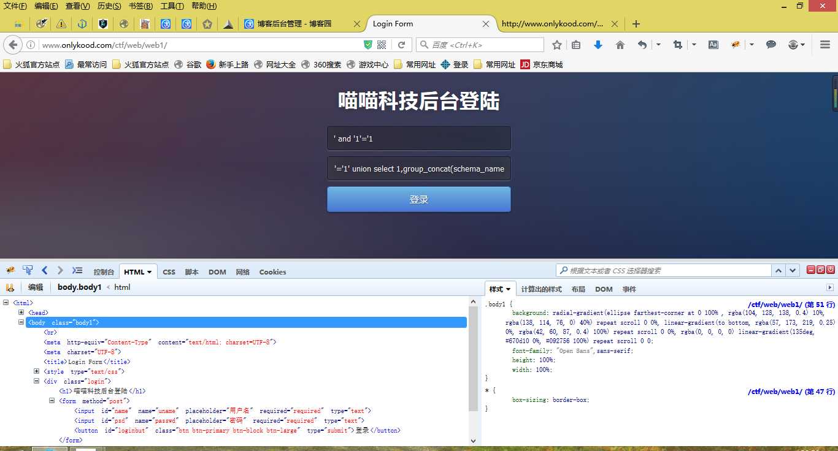Select the black-triangle pinned tab

(228, 24)
